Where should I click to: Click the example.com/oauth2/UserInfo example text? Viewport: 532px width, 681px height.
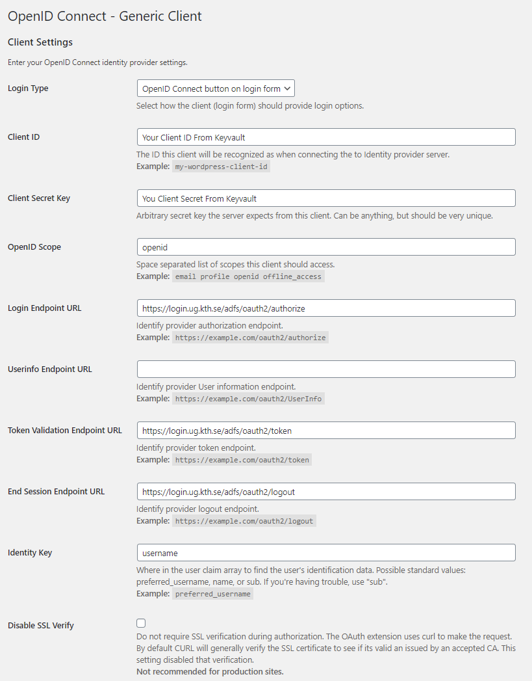point(248,399)
